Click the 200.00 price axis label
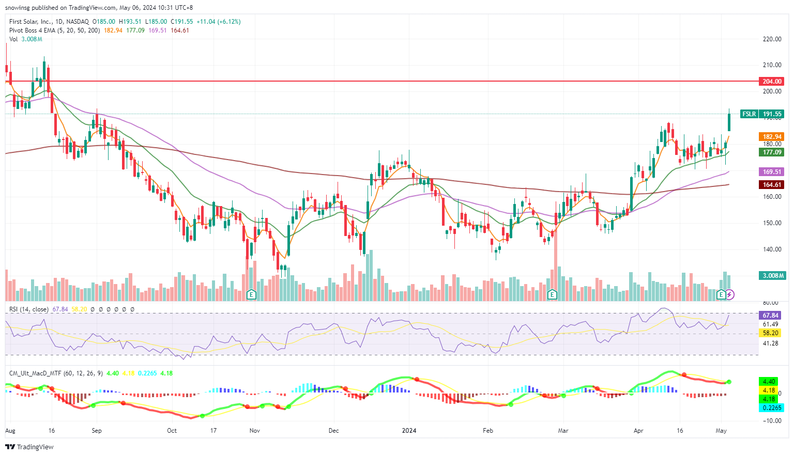This screenshot has width=794, height=456. point(772,91)
